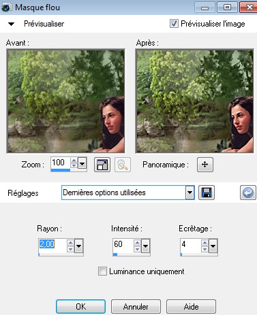Open the Rayon slider dropdown arrow
The height and width of the screenshot is (315, 257).
click(x=78, y=246)
